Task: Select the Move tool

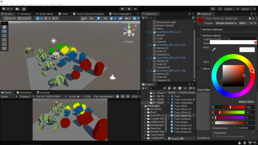Action: 4,31
